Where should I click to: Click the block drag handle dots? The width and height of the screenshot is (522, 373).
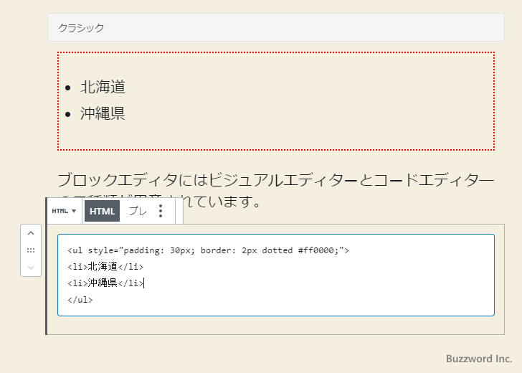pyautogui.click(x=30, y=250)
